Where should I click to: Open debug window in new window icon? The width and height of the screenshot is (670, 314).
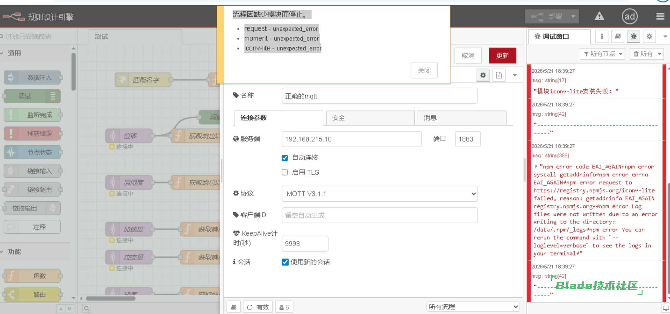pos(666,308)
